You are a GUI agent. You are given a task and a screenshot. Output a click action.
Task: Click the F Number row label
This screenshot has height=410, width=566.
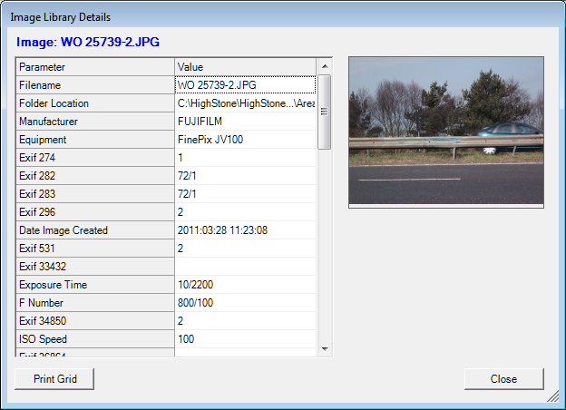(x=95, y=303)
